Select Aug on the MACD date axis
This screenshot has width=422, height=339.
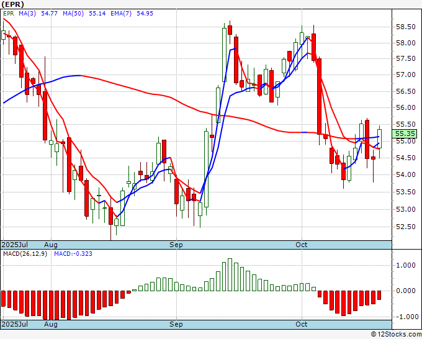[51, 324]
